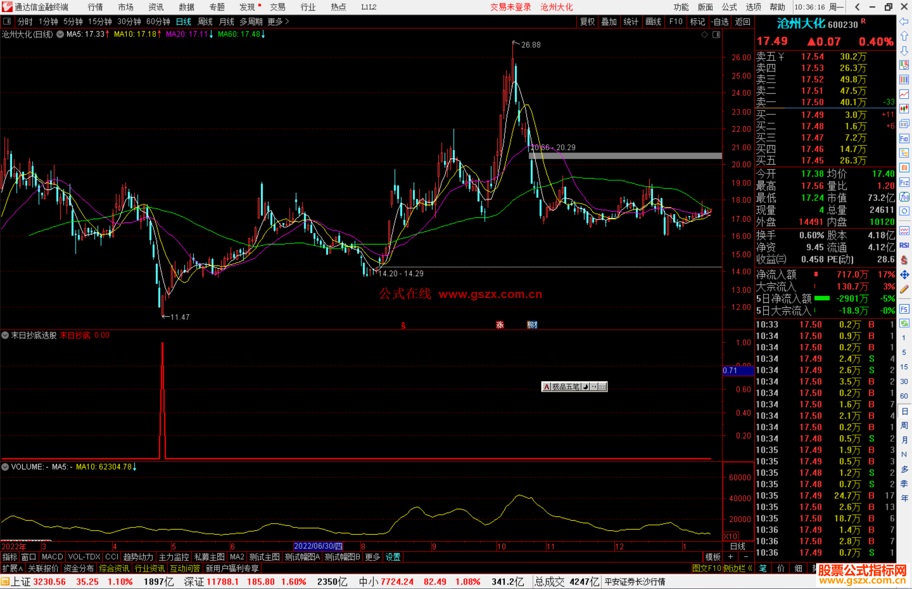912x589 pixels.
Task: Click the 画线 drawing button
Action: tap(653, 22)
